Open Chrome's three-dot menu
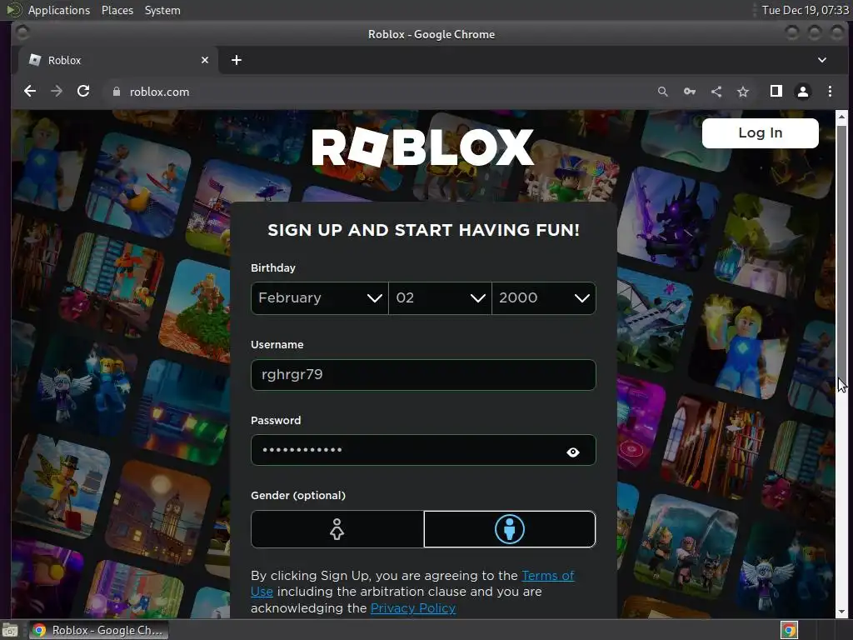853x640 pixels. click(830, 92)
